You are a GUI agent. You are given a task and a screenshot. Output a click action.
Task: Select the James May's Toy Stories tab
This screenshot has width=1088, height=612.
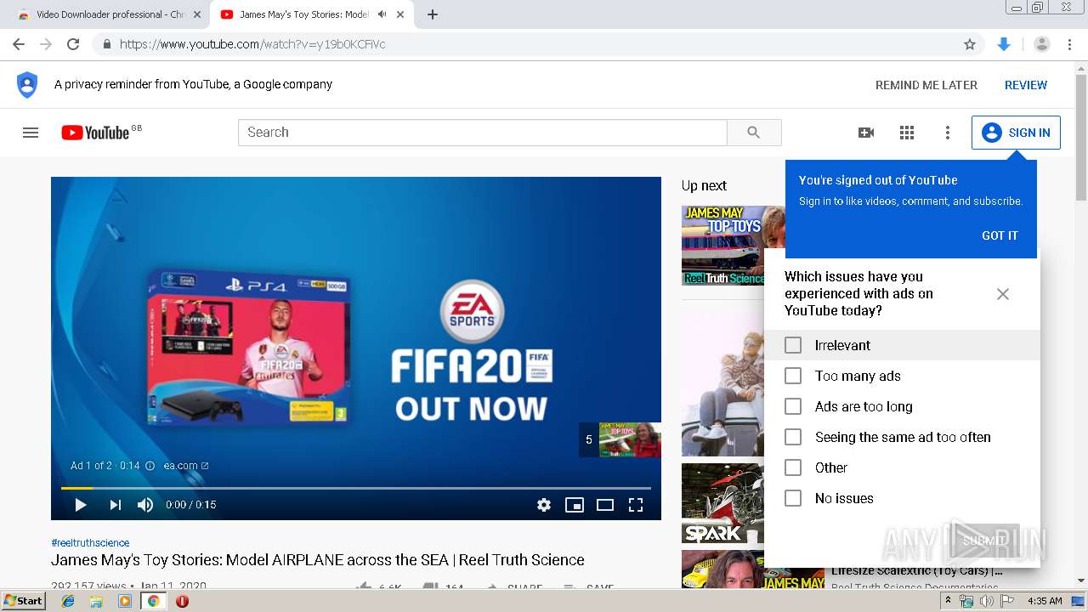coord(304,14)
